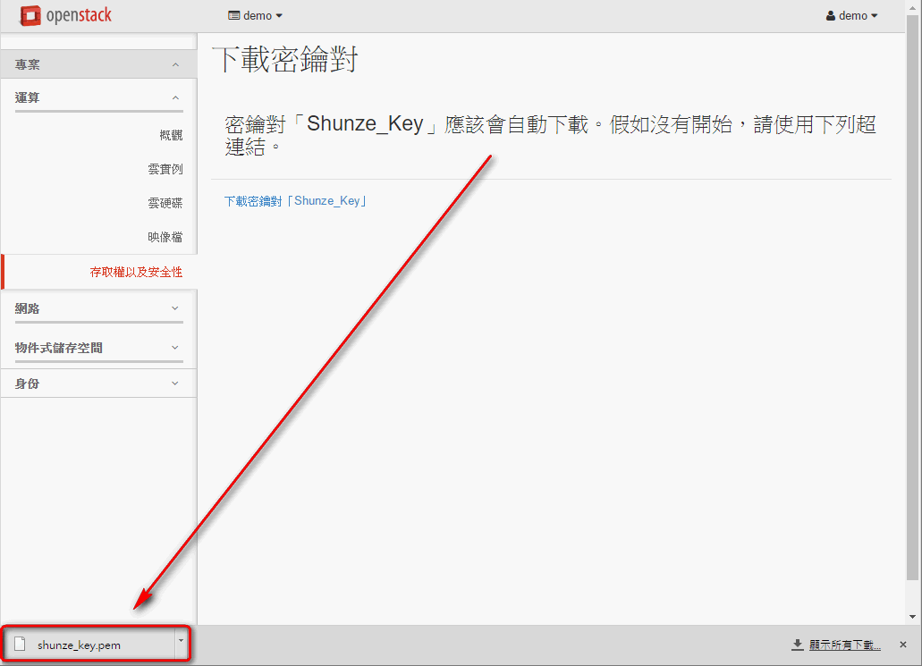Open 概觀 in the sidebar
The width and height of the screenshot is (922, 666).
pos(171,135)
